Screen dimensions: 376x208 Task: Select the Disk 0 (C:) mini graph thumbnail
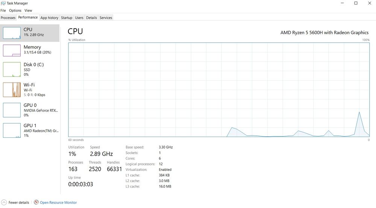[12, 69]
